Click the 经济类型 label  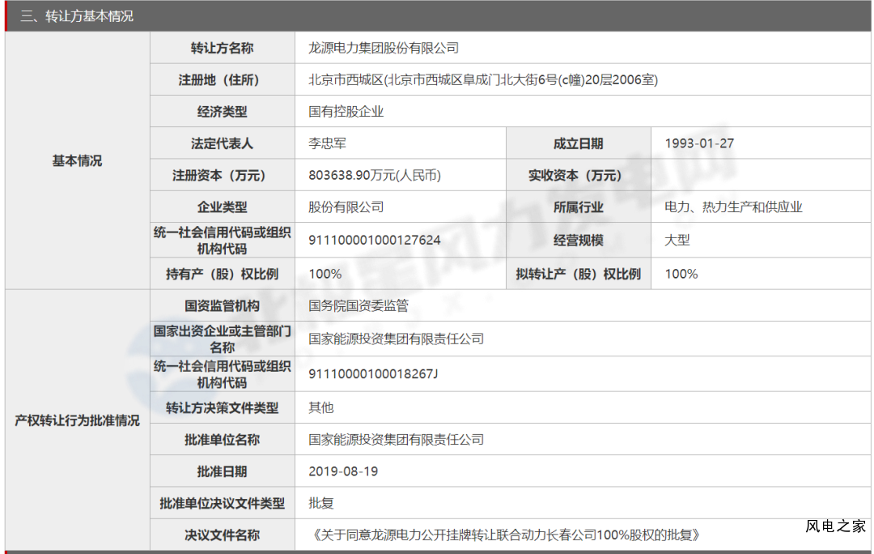point(222,112)
